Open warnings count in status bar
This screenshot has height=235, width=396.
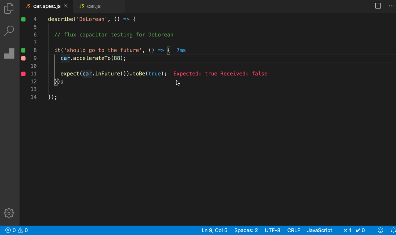[23, 230]
